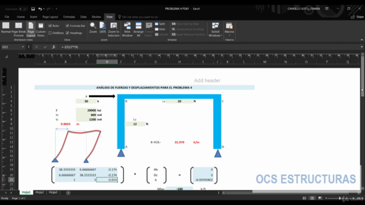This screenshot has height=205, width=365.
Task: Uncheck the Formula Bar checkbox
Action: pyautogui.click(x=67, y=26)
